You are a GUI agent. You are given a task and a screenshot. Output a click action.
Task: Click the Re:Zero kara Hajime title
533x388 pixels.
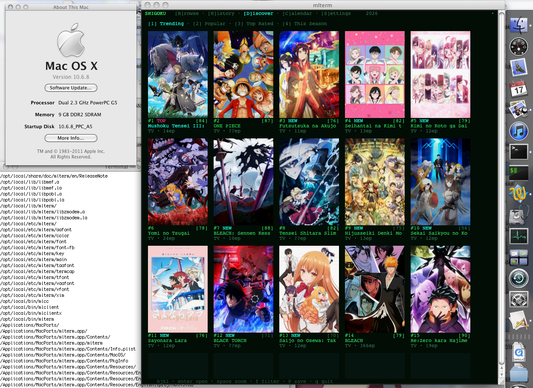(439, 341)
